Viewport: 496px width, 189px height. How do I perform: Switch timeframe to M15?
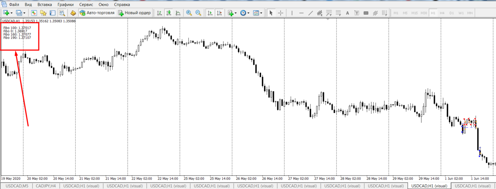(414, 13)
